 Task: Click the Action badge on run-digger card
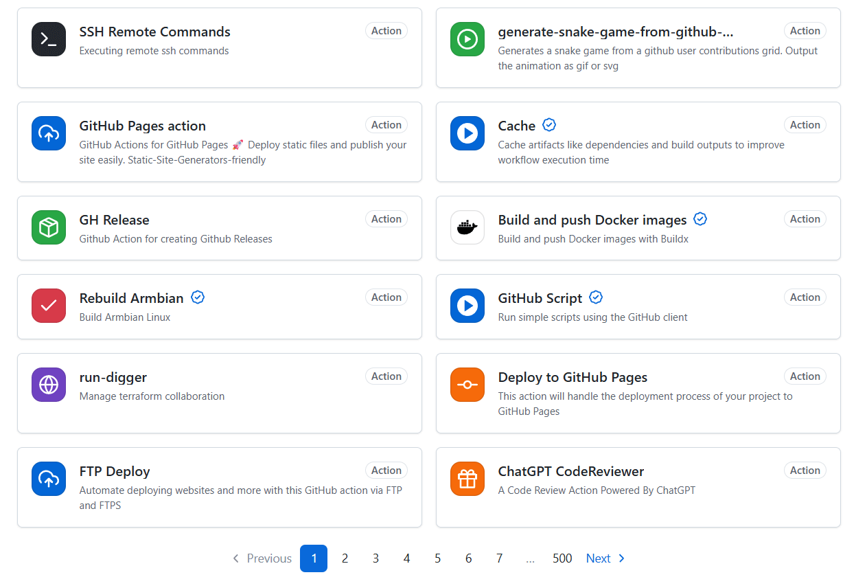[x=386, y=376]
